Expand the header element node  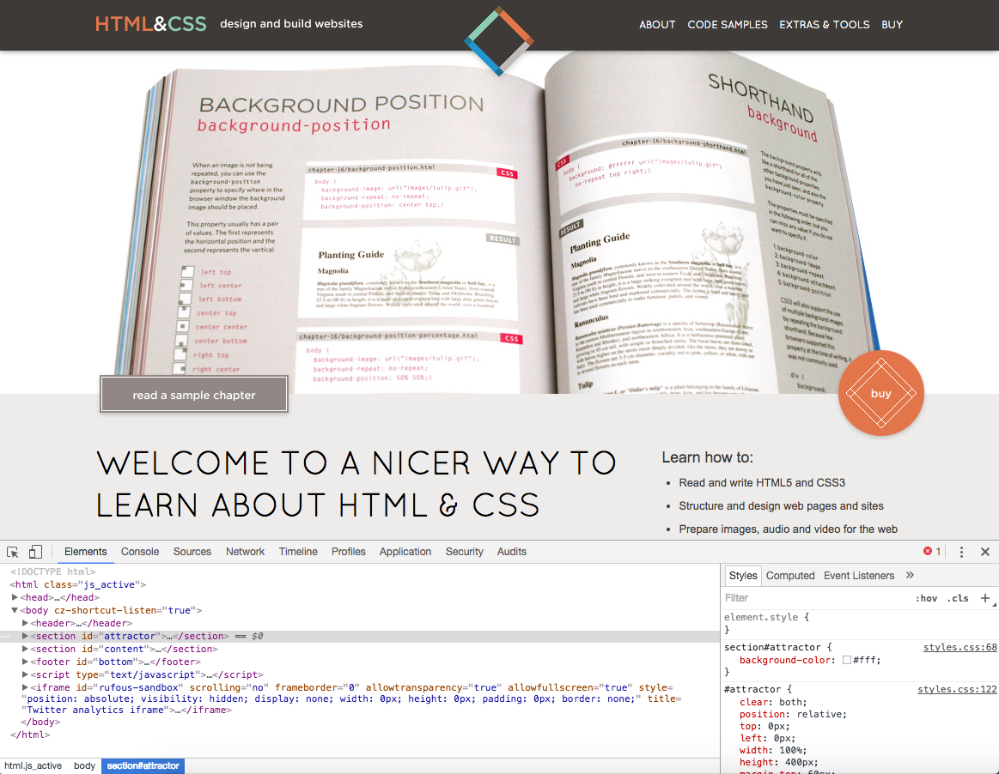[x=25, y=623]
